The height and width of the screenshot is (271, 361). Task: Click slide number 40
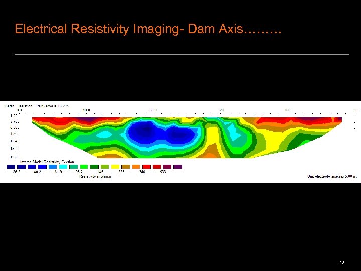click(x=342, y=262)
